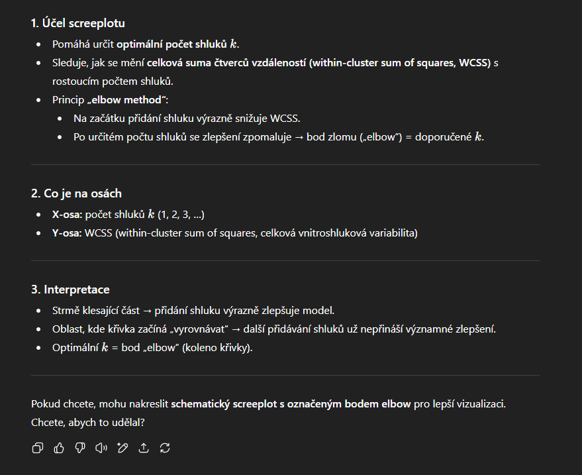Screen dimensions: 582x475
Task: Play the response with the speaker icon
Action: tap(101, 448)
